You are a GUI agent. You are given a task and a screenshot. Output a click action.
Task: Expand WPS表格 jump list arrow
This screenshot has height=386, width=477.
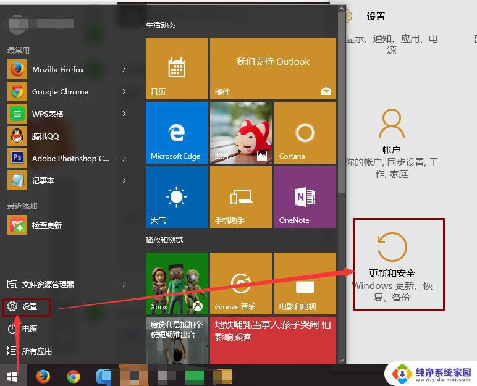coord(124,114)
